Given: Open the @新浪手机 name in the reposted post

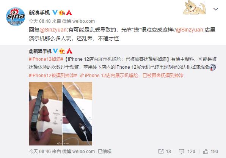Looking at the screenshot, I should click(40, 51).
